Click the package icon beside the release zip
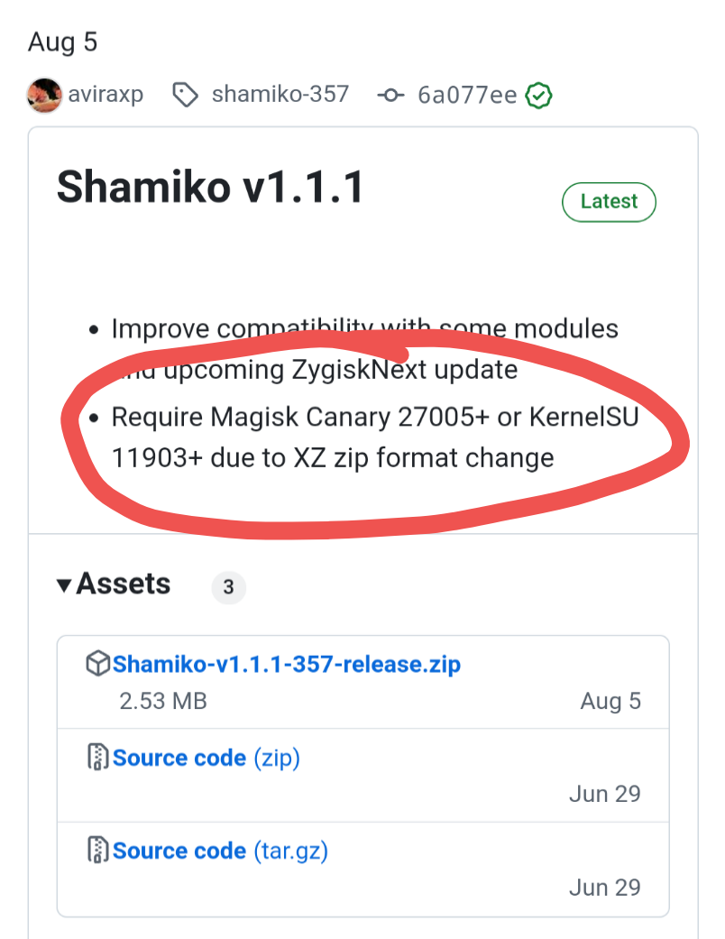Screen dimensions: 725x939 pos(96,665)
